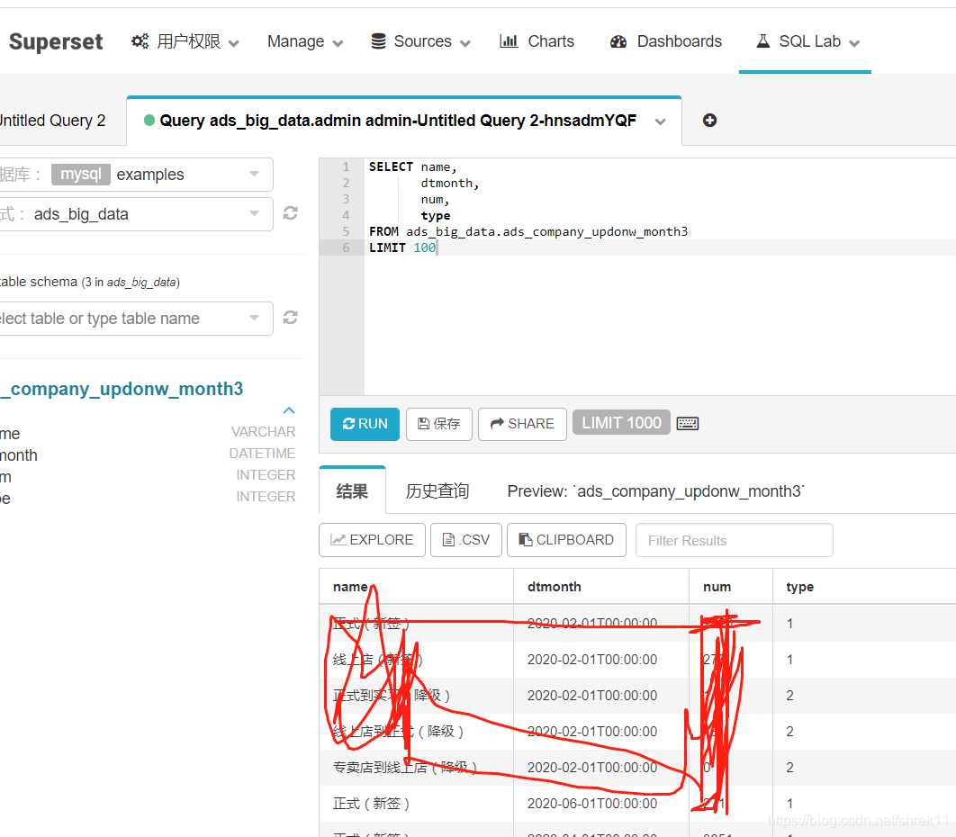Download results as .CSV

click(465, 539)
